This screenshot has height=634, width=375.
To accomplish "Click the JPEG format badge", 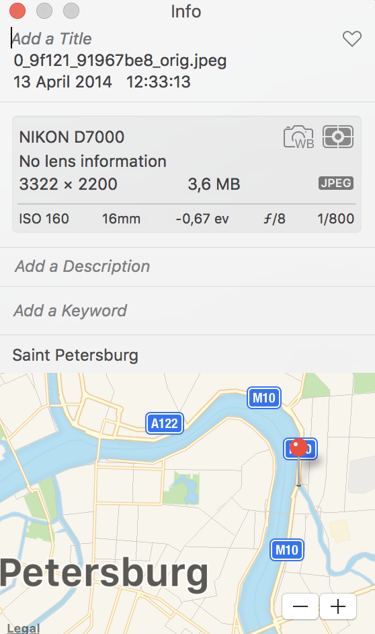I will (x=336, y=183).
